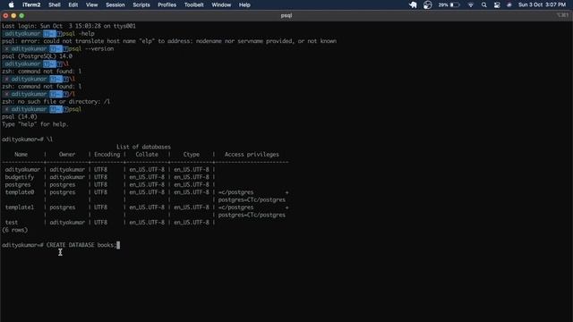The image size is (573, 322).
Task: Click the 'Name' column header
Action: [21, 155]
